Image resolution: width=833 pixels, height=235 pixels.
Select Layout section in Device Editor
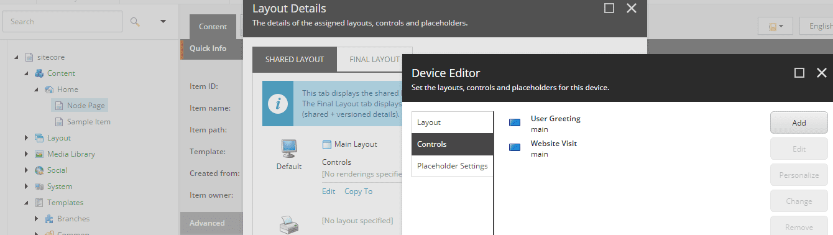[x=452, y=122]
